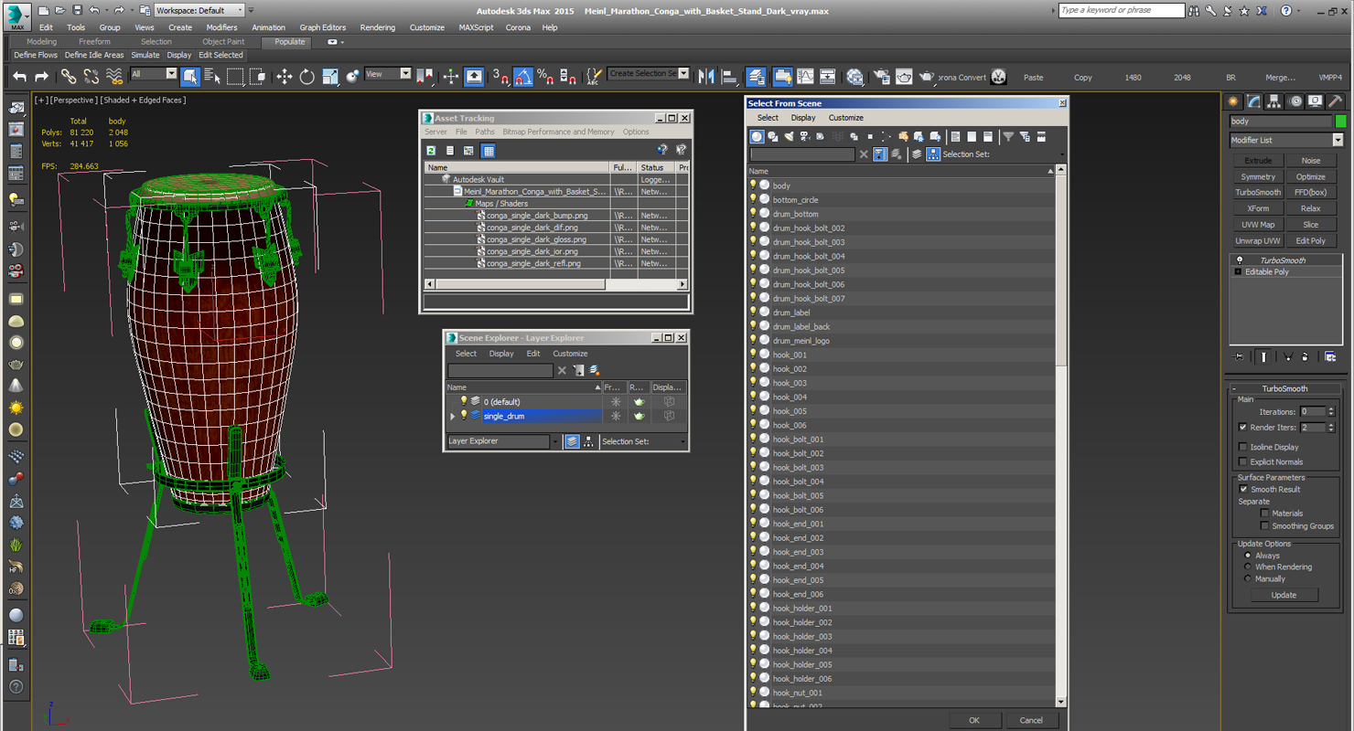Select the Manually update option

pyautogui.click(x=1248, y=578)
